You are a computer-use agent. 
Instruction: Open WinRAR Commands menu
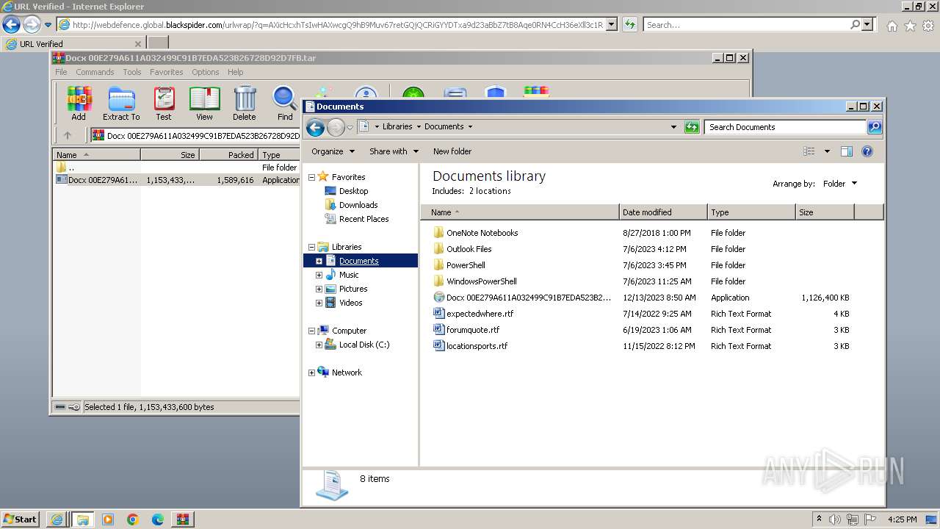click(x=95, y=72)
